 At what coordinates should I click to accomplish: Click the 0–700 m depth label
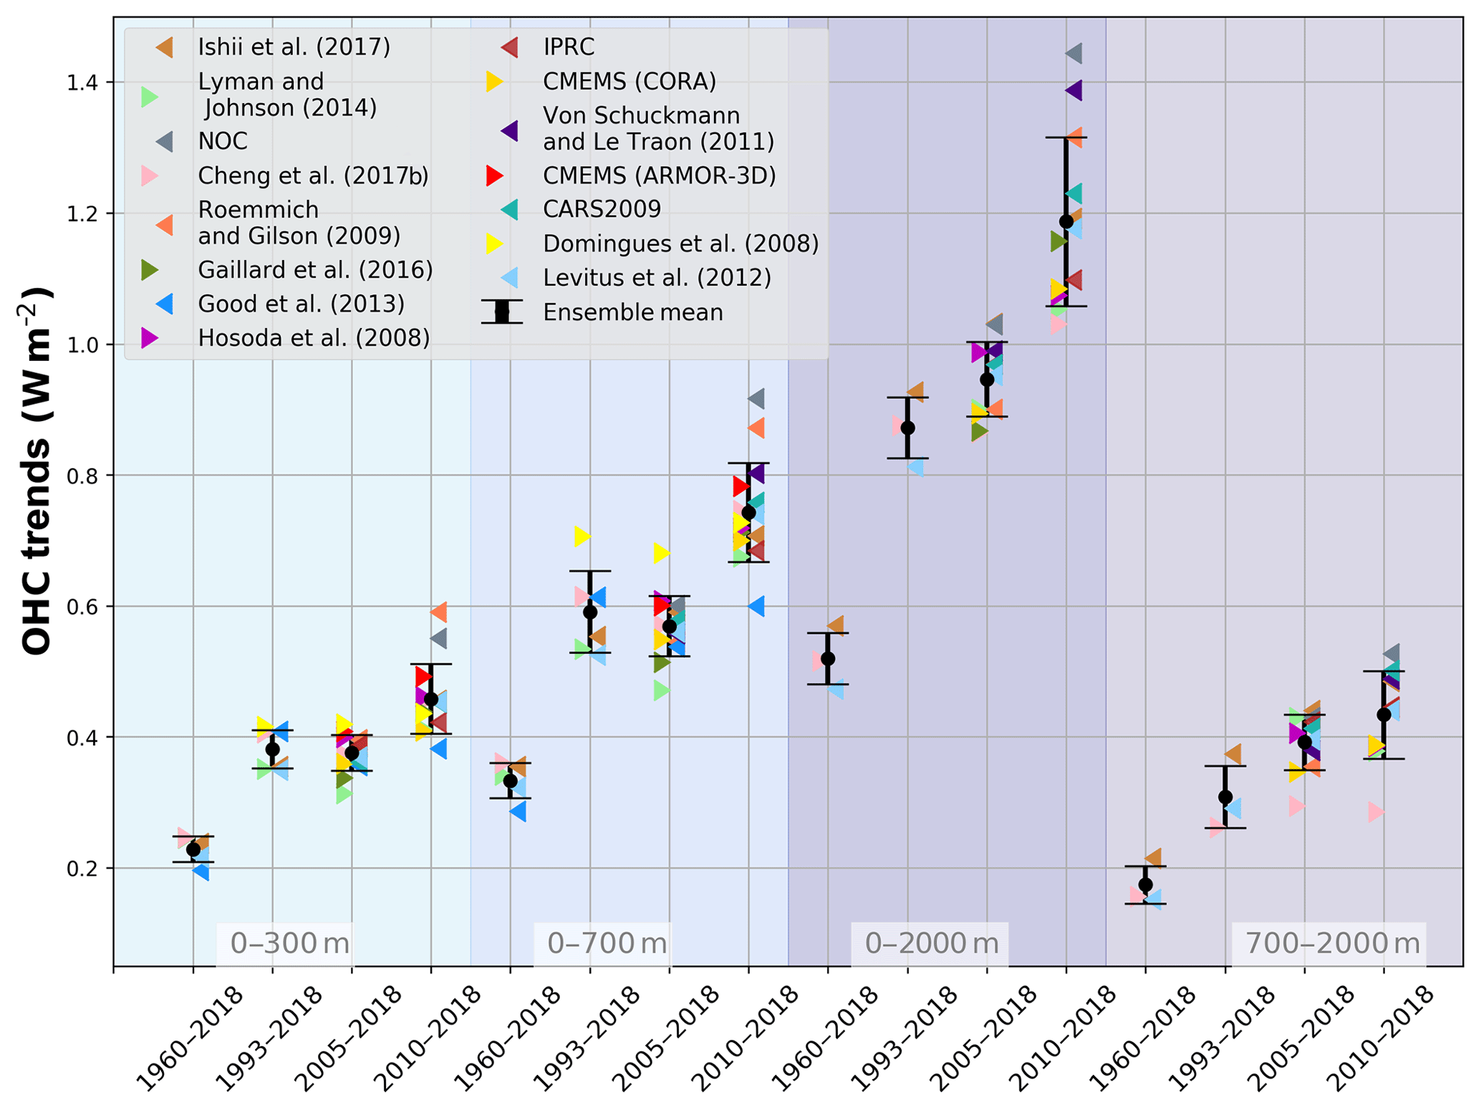point(607,943)
